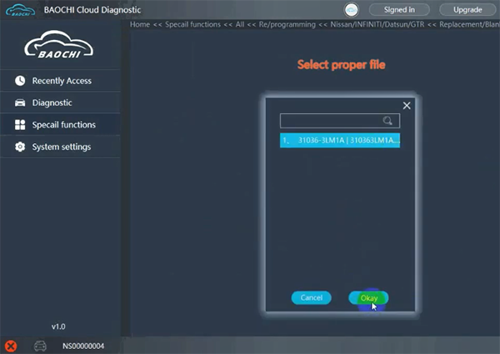Click the red X disconnect status icon
Screen dimensions: 500x354
coord(11,346)
